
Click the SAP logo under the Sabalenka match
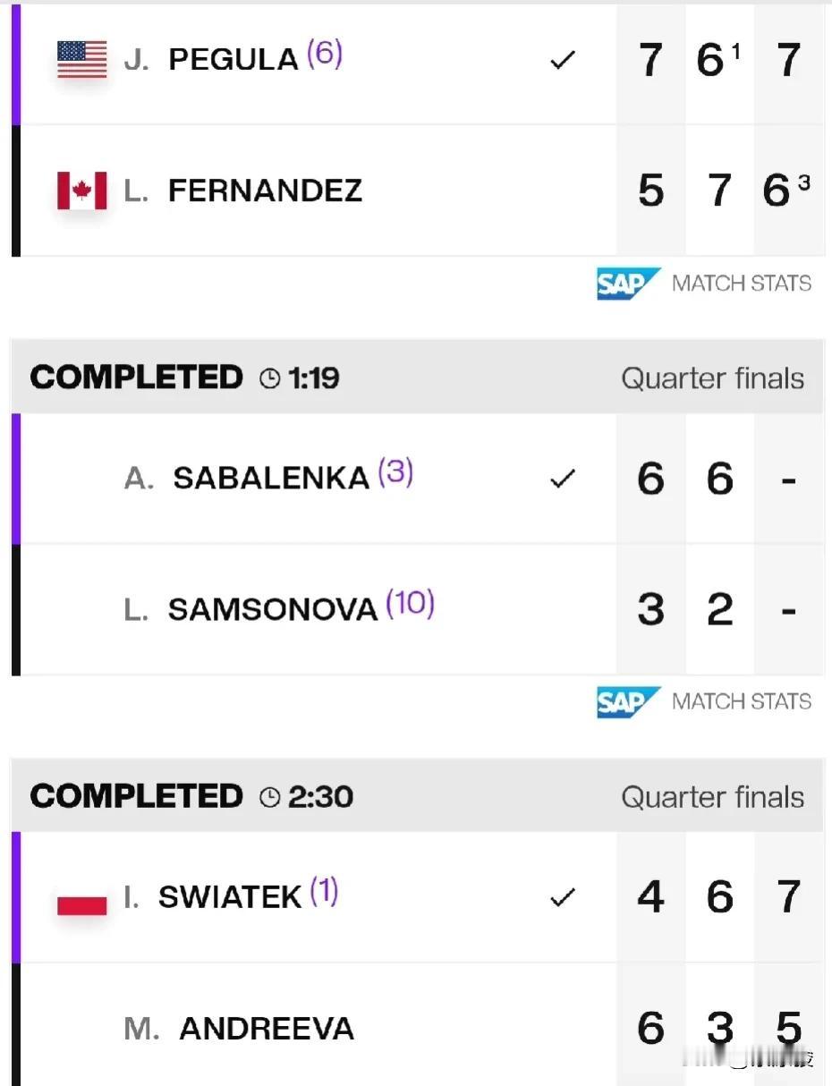click(x=629, y=702)
